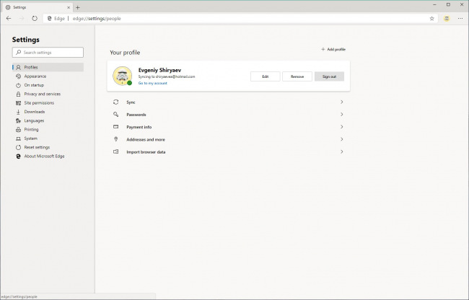Click the Payment info label text

139,127
